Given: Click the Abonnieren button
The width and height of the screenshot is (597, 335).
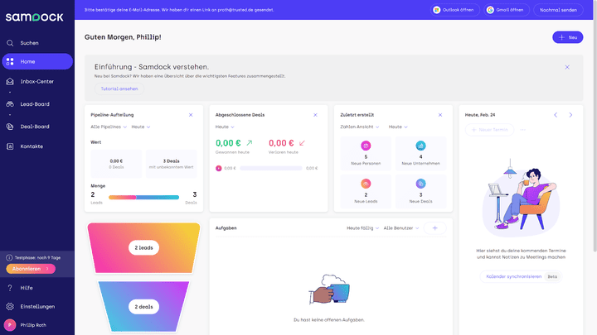Looking at the screenshot, I should [x=31, y=269].
